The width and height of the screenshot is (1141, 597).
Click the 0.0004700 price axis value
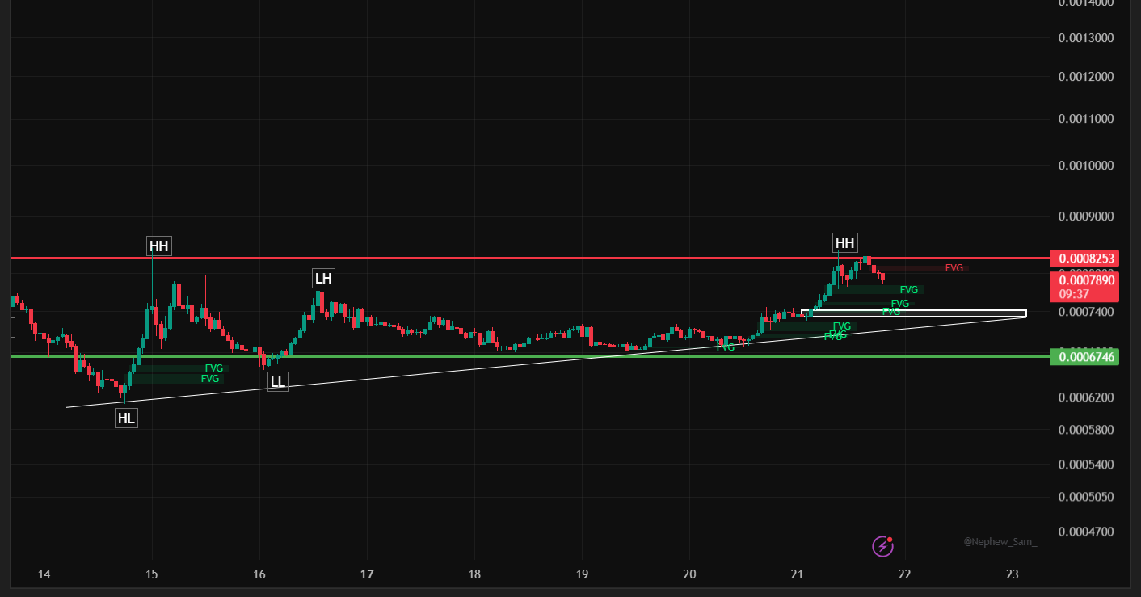(x=1086, y=532)
